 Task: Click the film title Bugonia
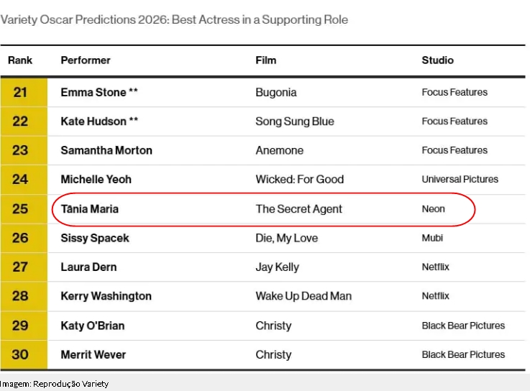[276, 93]
